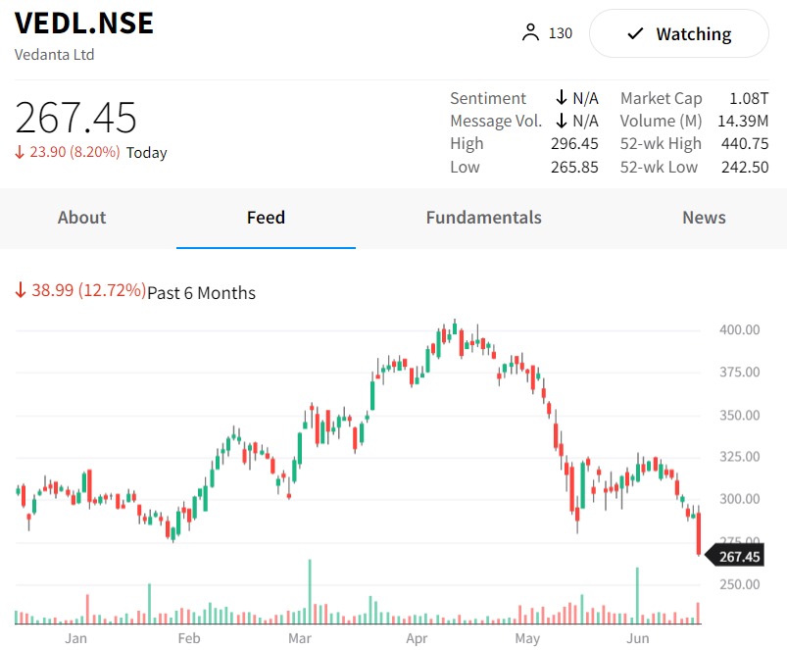Click the 400.00 price axis label
Viewport: 787px width, 650px height.
(x=739, y=330)
